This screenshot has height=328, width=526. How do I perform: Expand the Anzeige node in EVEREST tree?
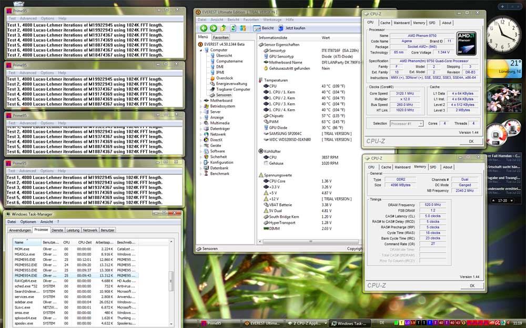point(201,118)
